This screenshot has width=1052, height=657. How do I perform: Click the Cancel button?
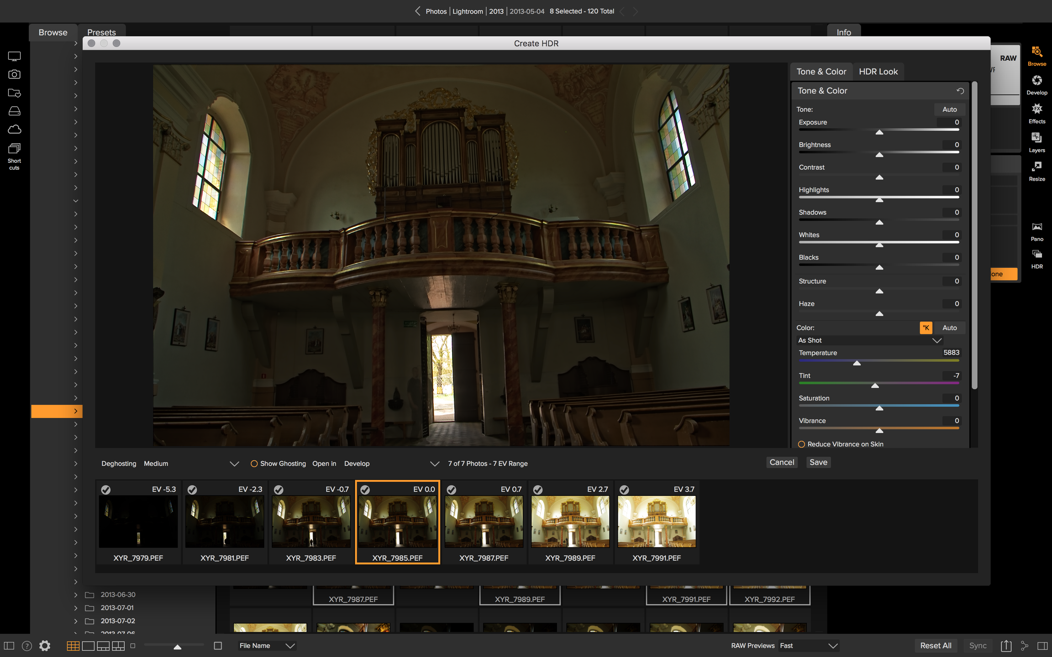(781, 462)
